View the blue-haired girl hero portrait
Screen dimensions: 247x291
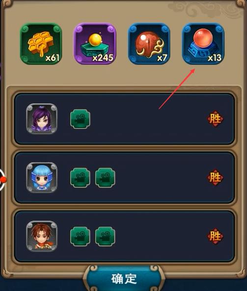pyautogui.click(x=42, y=177)
